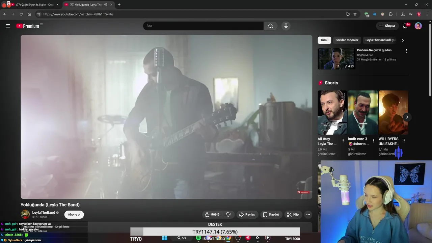Click the search magnifier button

[x=271, y=26]
